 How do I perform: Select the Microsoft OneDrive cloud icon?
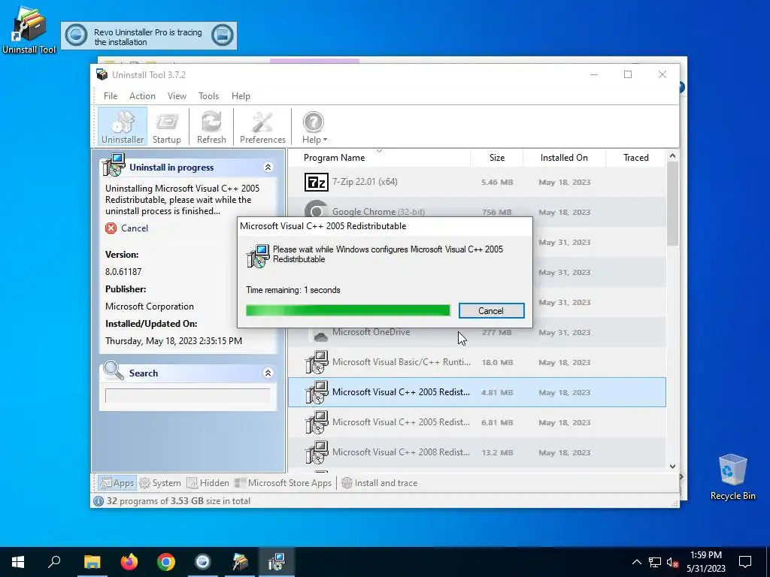pos(320,335)
